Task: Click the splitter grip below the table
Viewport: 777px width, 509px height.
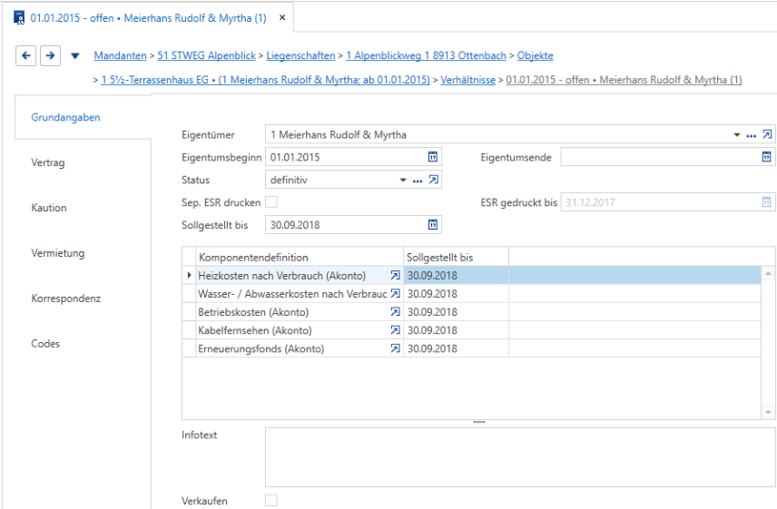Action: click(479, 422)
